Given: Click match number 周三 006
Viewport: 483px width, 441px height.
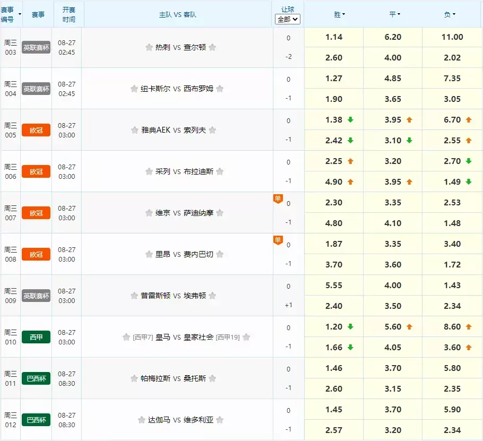Looking at the screenshot, I should click(x=11, y=171).
